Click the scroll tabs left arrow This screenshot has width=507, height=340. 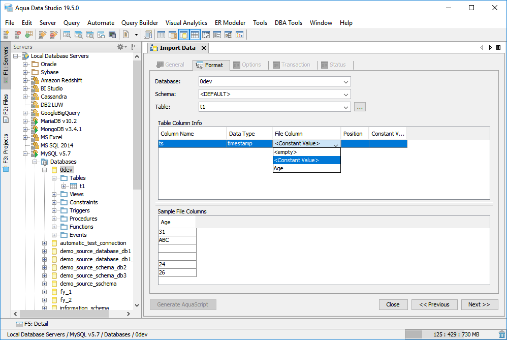click(482, 48)
